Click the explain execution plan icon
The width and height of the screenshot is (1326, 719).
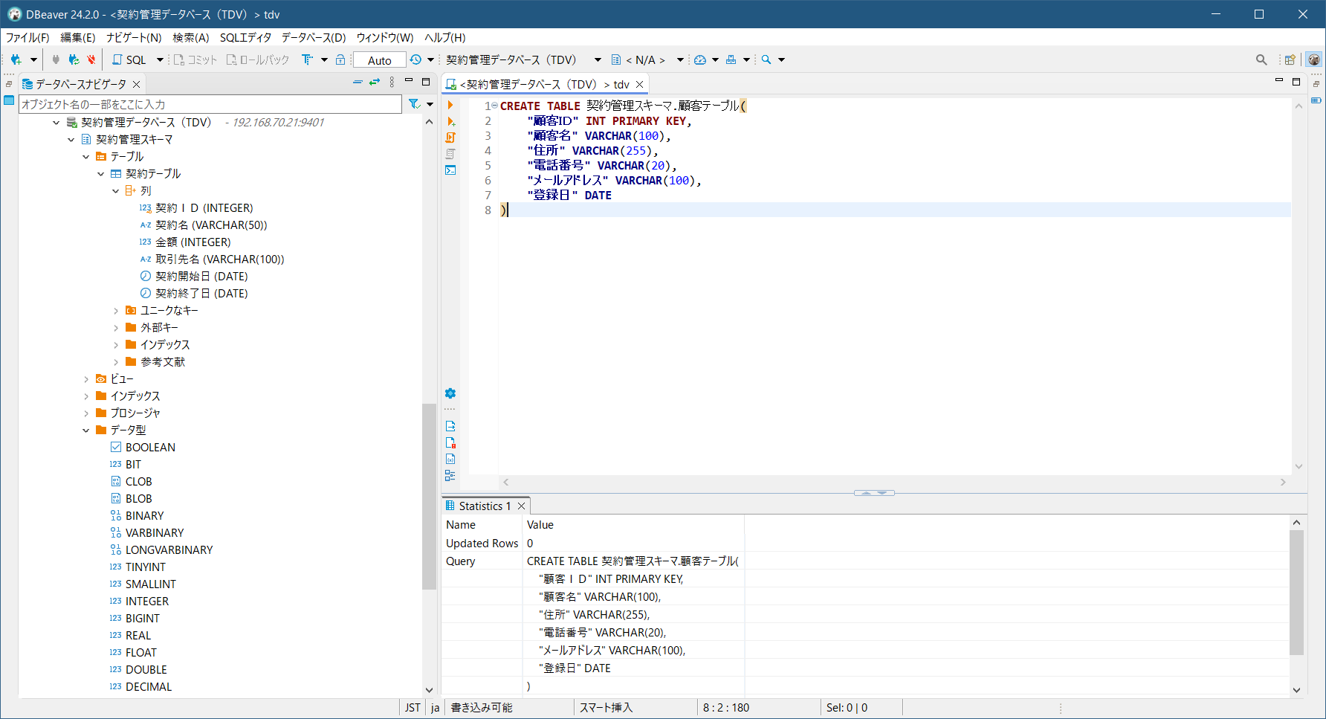[x=450, y=154]
